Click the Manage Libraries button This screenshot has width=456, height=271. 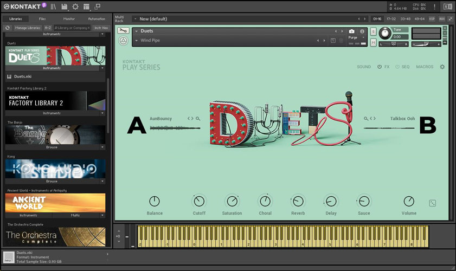point(27,27)
